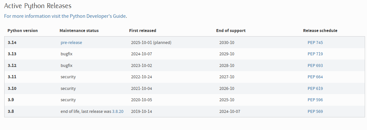Click the Release schedule column header

(320, 31)
